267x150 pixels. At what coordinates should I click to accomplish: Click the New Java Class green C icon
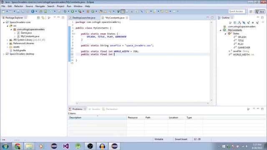pyautogui.click(x=93, y=11)
